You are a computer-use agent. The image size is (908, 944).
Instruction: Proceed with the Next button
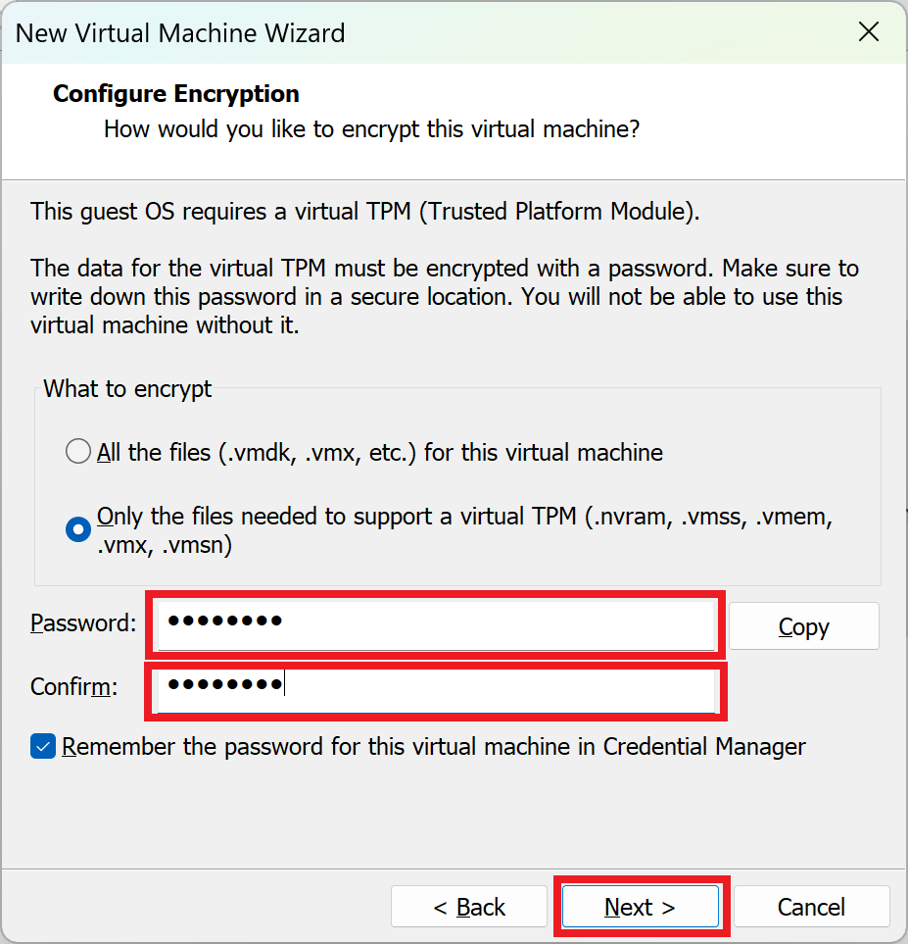coord(640,907)
